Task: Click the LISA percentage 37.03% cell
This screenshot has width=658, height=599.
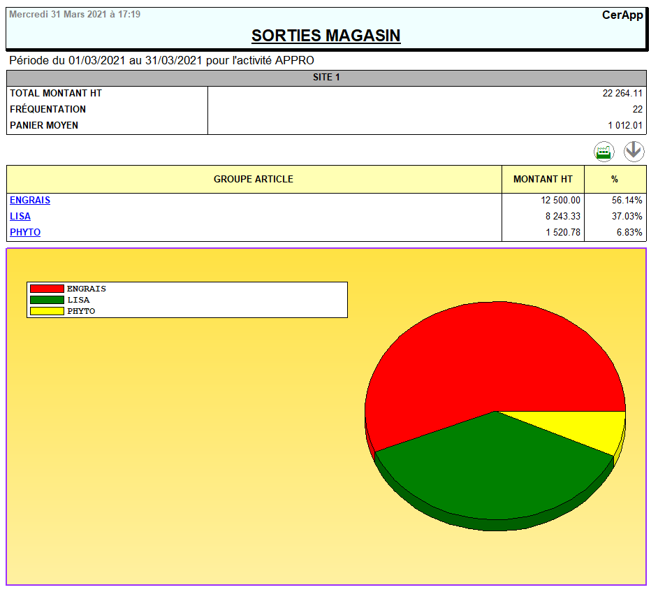Action: point(627,217)
